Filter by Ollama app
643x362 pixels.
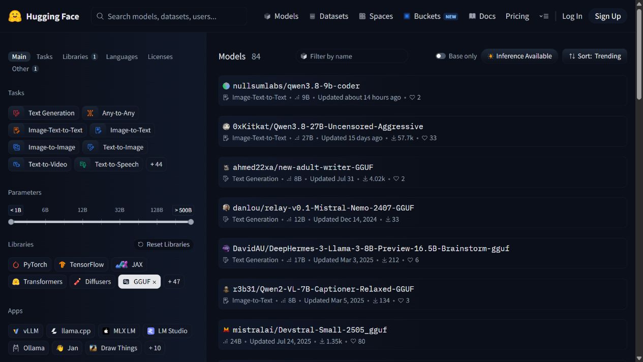coord(28,348)
